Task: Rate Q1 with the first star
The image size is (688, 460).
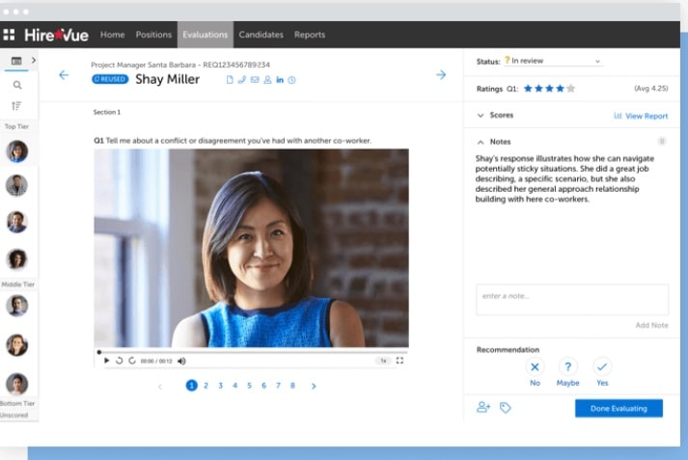Action: point(528,89)
